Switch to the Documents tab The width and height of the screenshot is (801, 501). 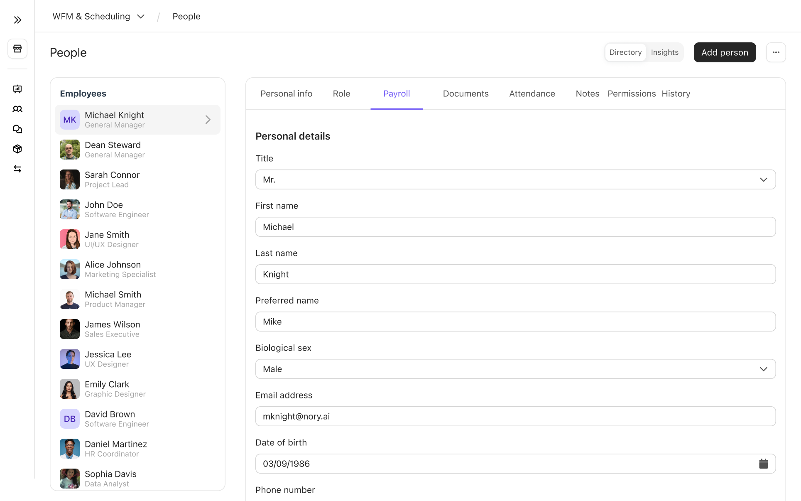tap(465, 94)
